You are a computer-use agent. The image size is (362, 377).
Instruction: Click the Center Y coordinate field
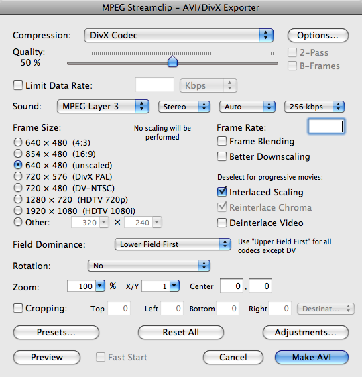[260, 286]
